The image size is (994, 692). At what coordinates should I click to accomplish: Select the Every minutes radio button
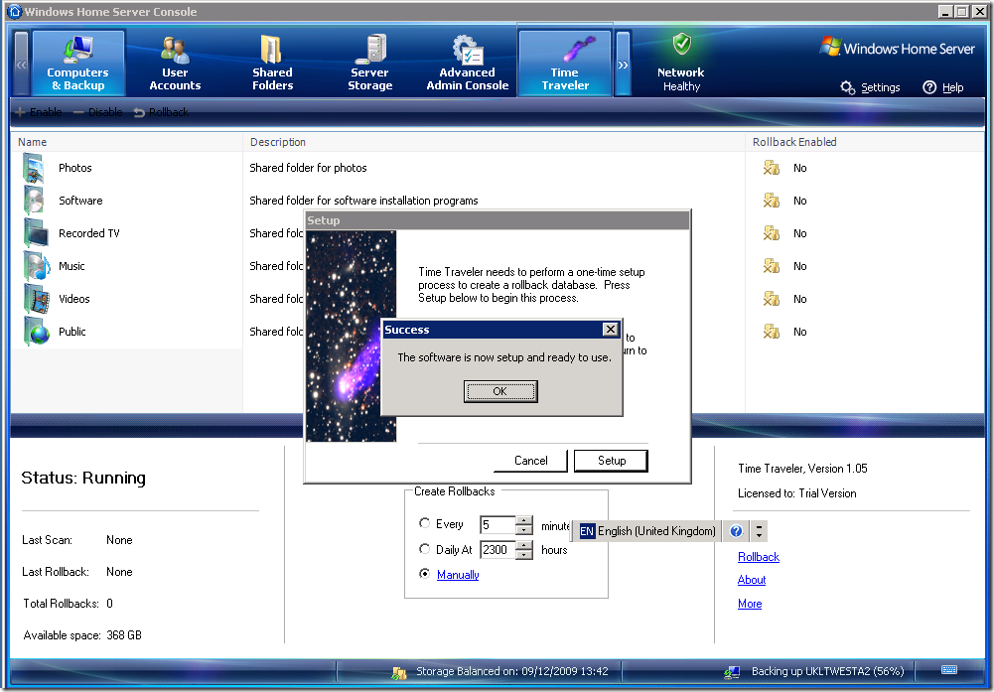(x=425, y=523)
